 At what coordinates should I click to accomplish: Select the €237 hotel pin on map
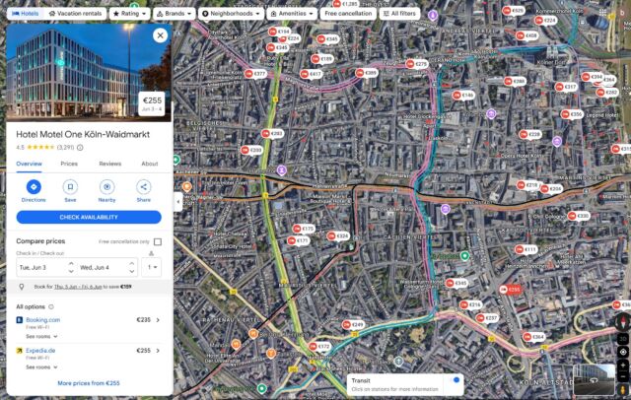[487, 318]
